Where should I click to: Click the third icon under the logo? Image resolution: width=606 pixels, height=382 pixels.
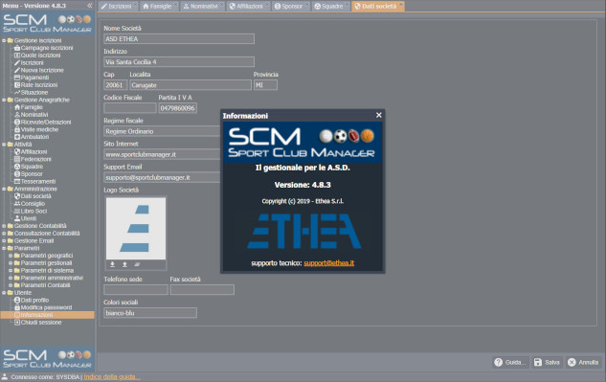[x=137, y=264]
